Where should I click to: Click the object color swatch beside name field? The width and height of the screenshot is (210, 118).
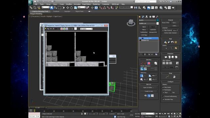tap(157, 20)
